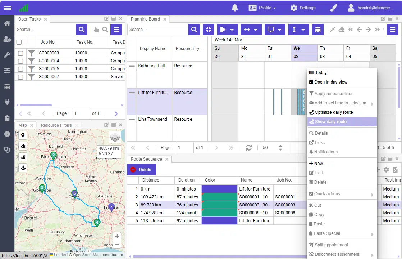Click the eraser tool on the map panel

[23, 146]
